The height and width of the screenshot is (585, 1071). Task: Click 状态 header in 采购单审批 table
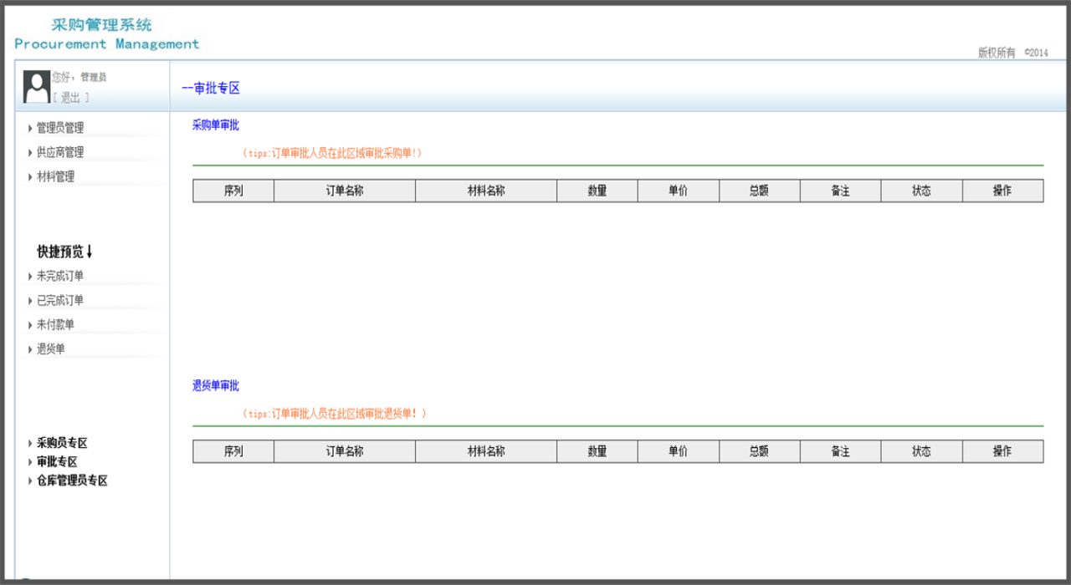(x=921, y=191)
